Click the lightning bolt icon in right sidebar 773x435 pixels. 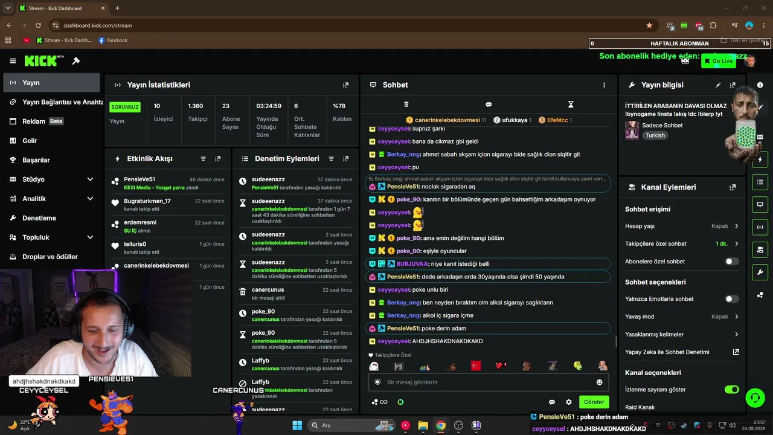[760, 160]
